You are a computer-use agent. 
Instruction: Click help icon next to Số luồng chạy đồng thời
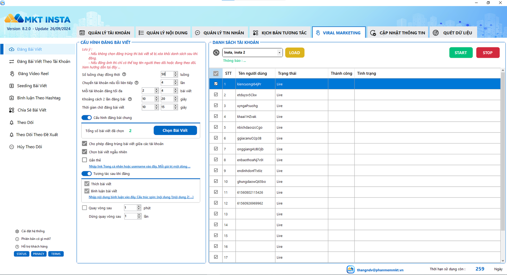coord(124,74)
